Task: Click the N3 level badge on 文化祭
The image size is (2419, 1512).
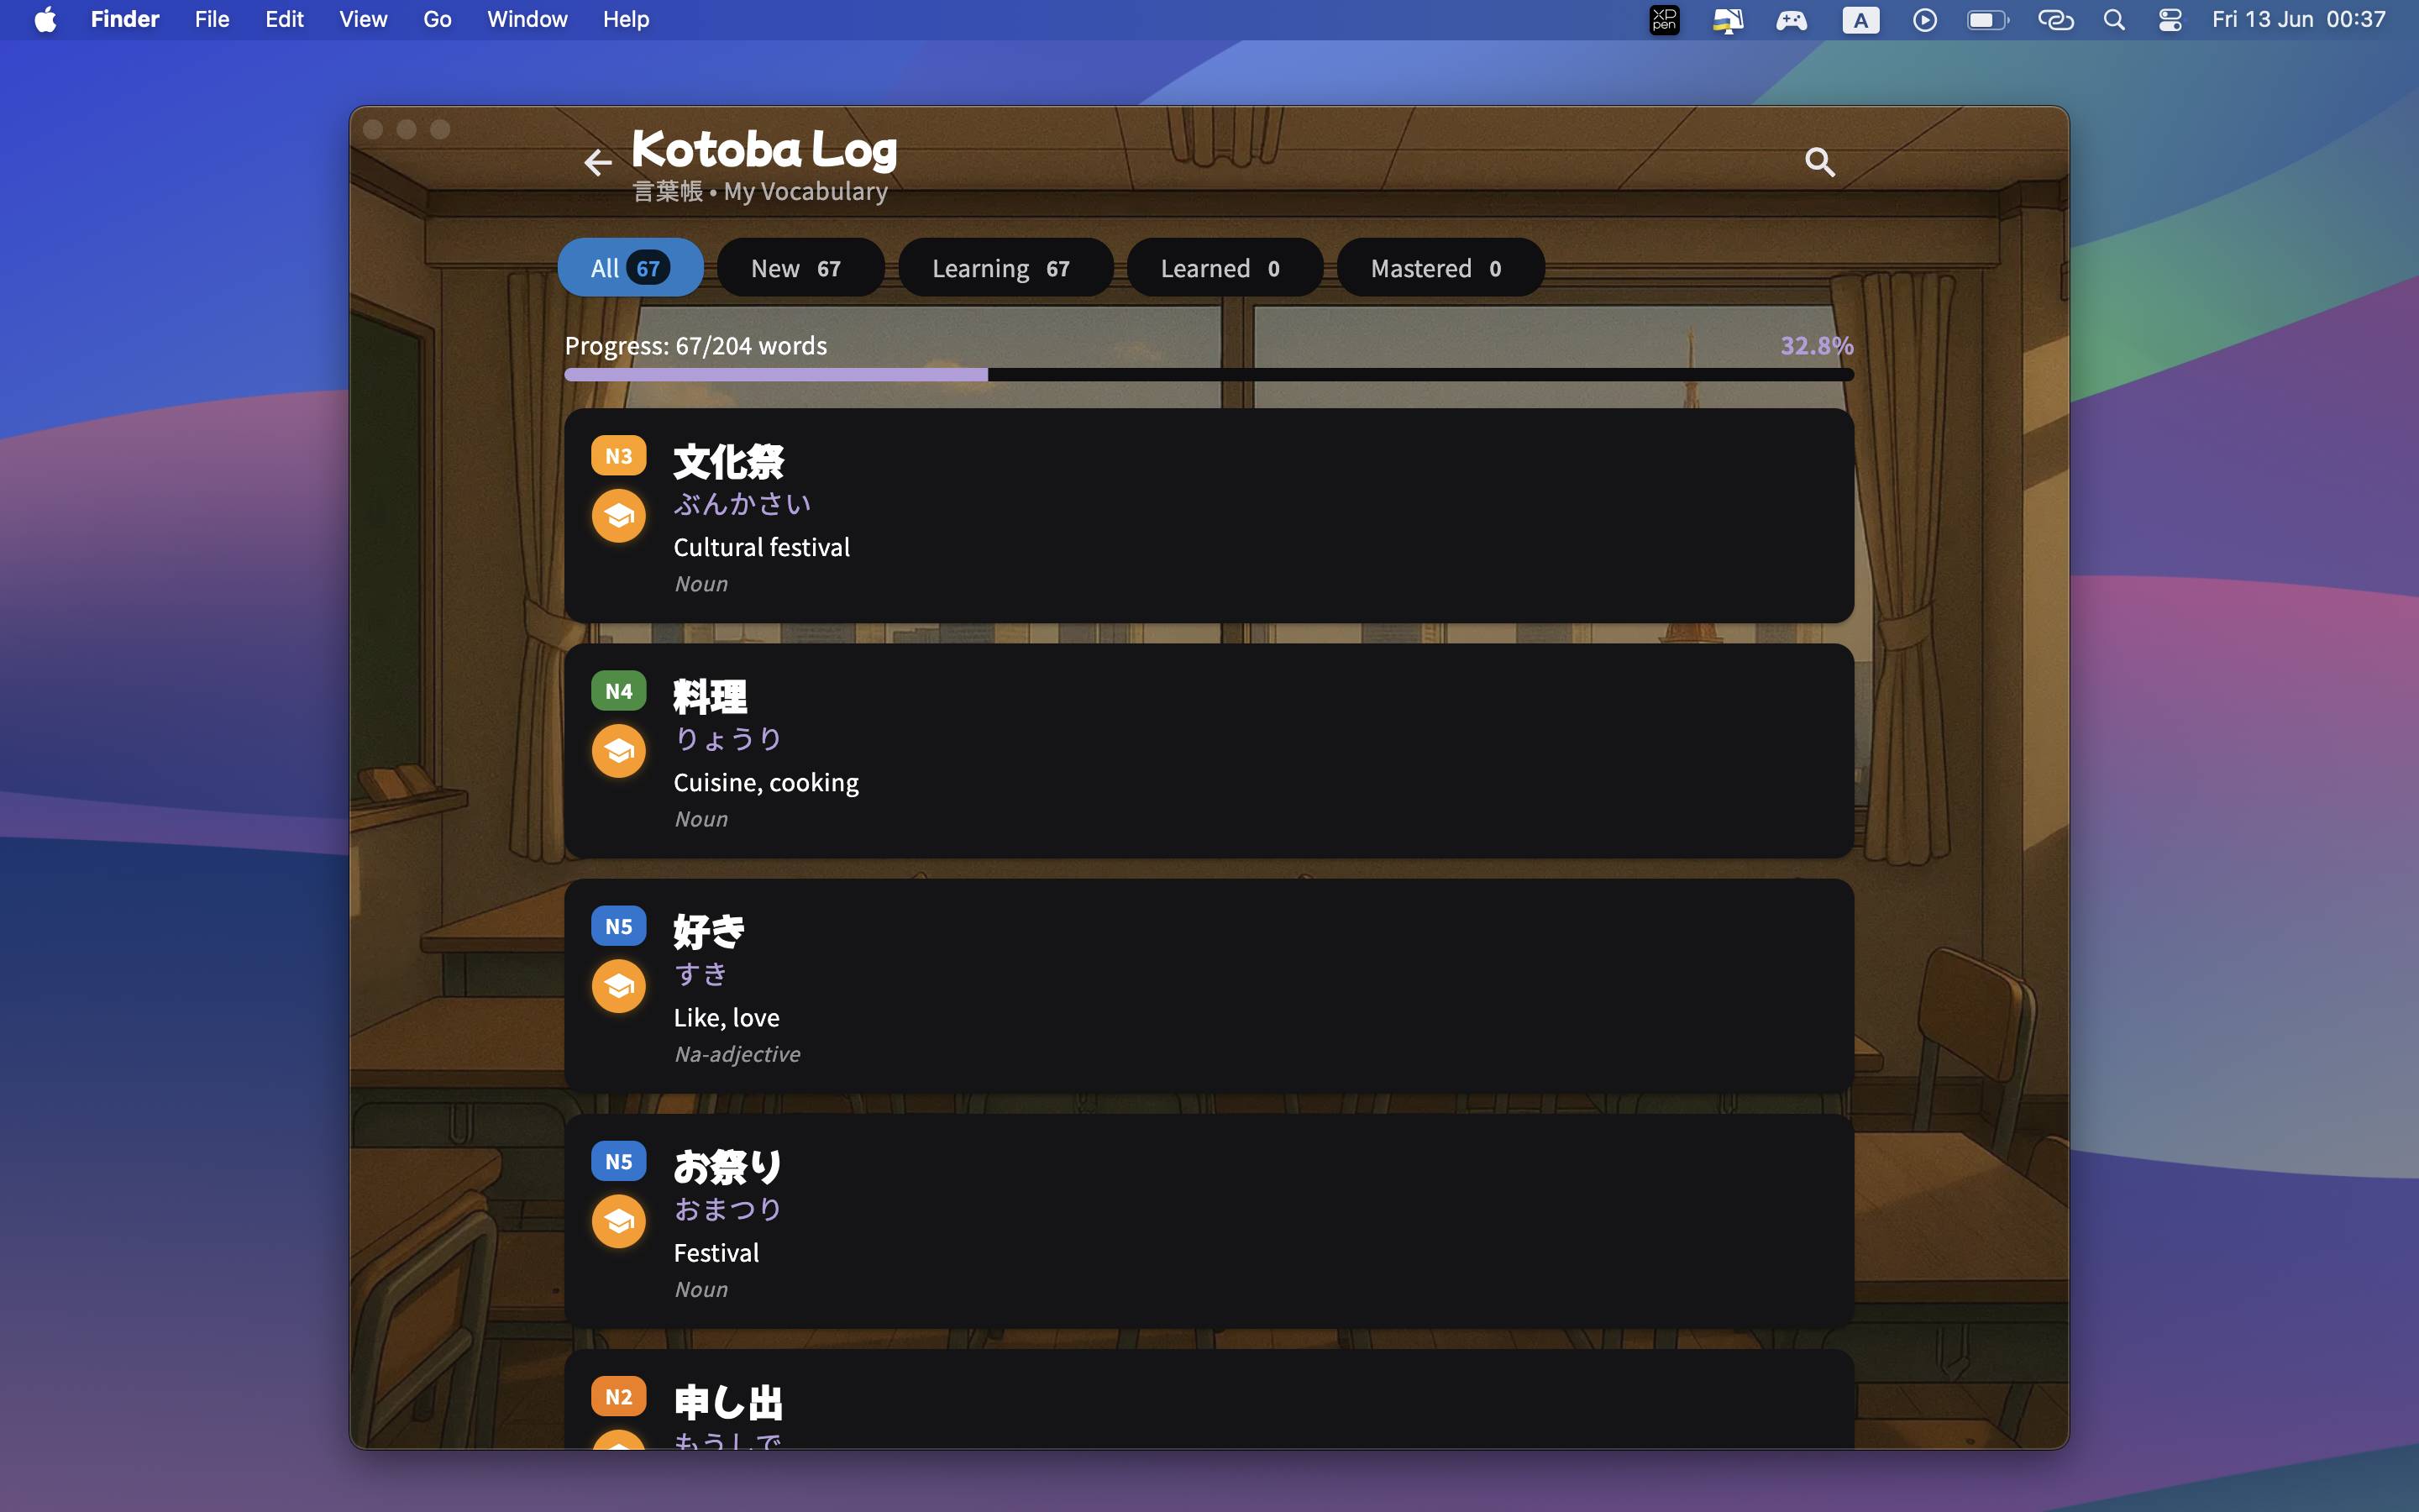Action: click(619, 456)
